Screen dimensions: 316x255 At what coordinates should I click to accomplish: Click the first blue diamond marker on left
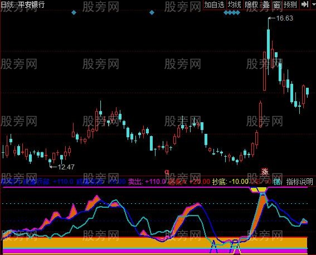[x=74, y=13]
